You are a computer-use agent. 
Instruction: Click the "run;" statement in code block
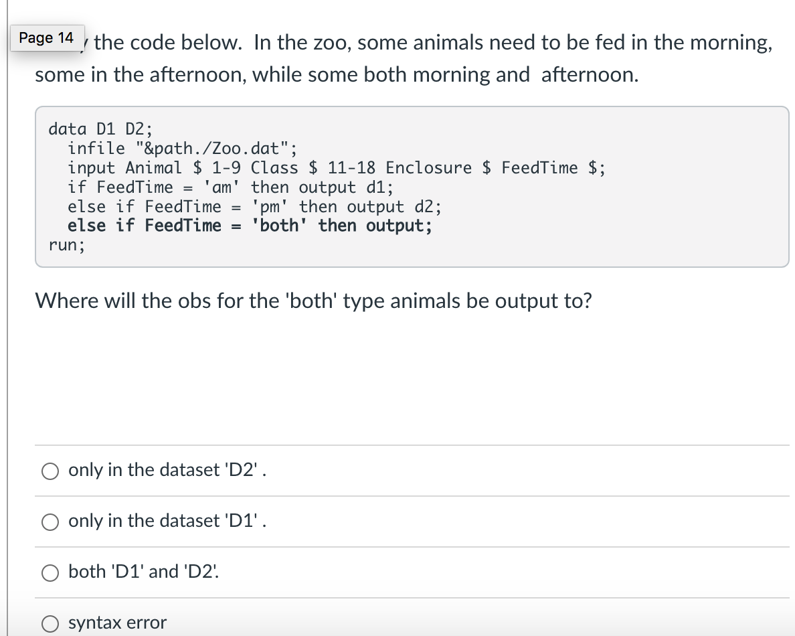tap(67, 245)
